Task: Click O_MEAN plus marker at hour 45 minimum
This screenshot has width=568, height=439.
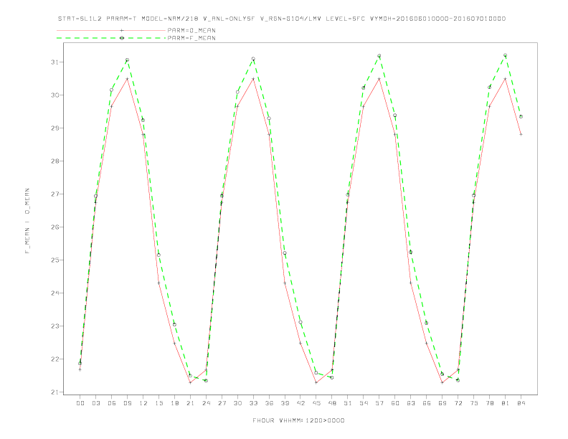Action: point(316,382)
